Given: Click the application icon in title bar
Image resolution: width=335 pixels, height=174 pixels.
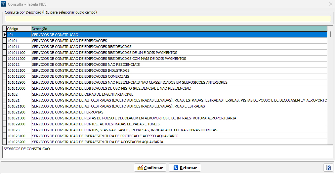Looking at the screenshot, I should click(x=4, y=4).
